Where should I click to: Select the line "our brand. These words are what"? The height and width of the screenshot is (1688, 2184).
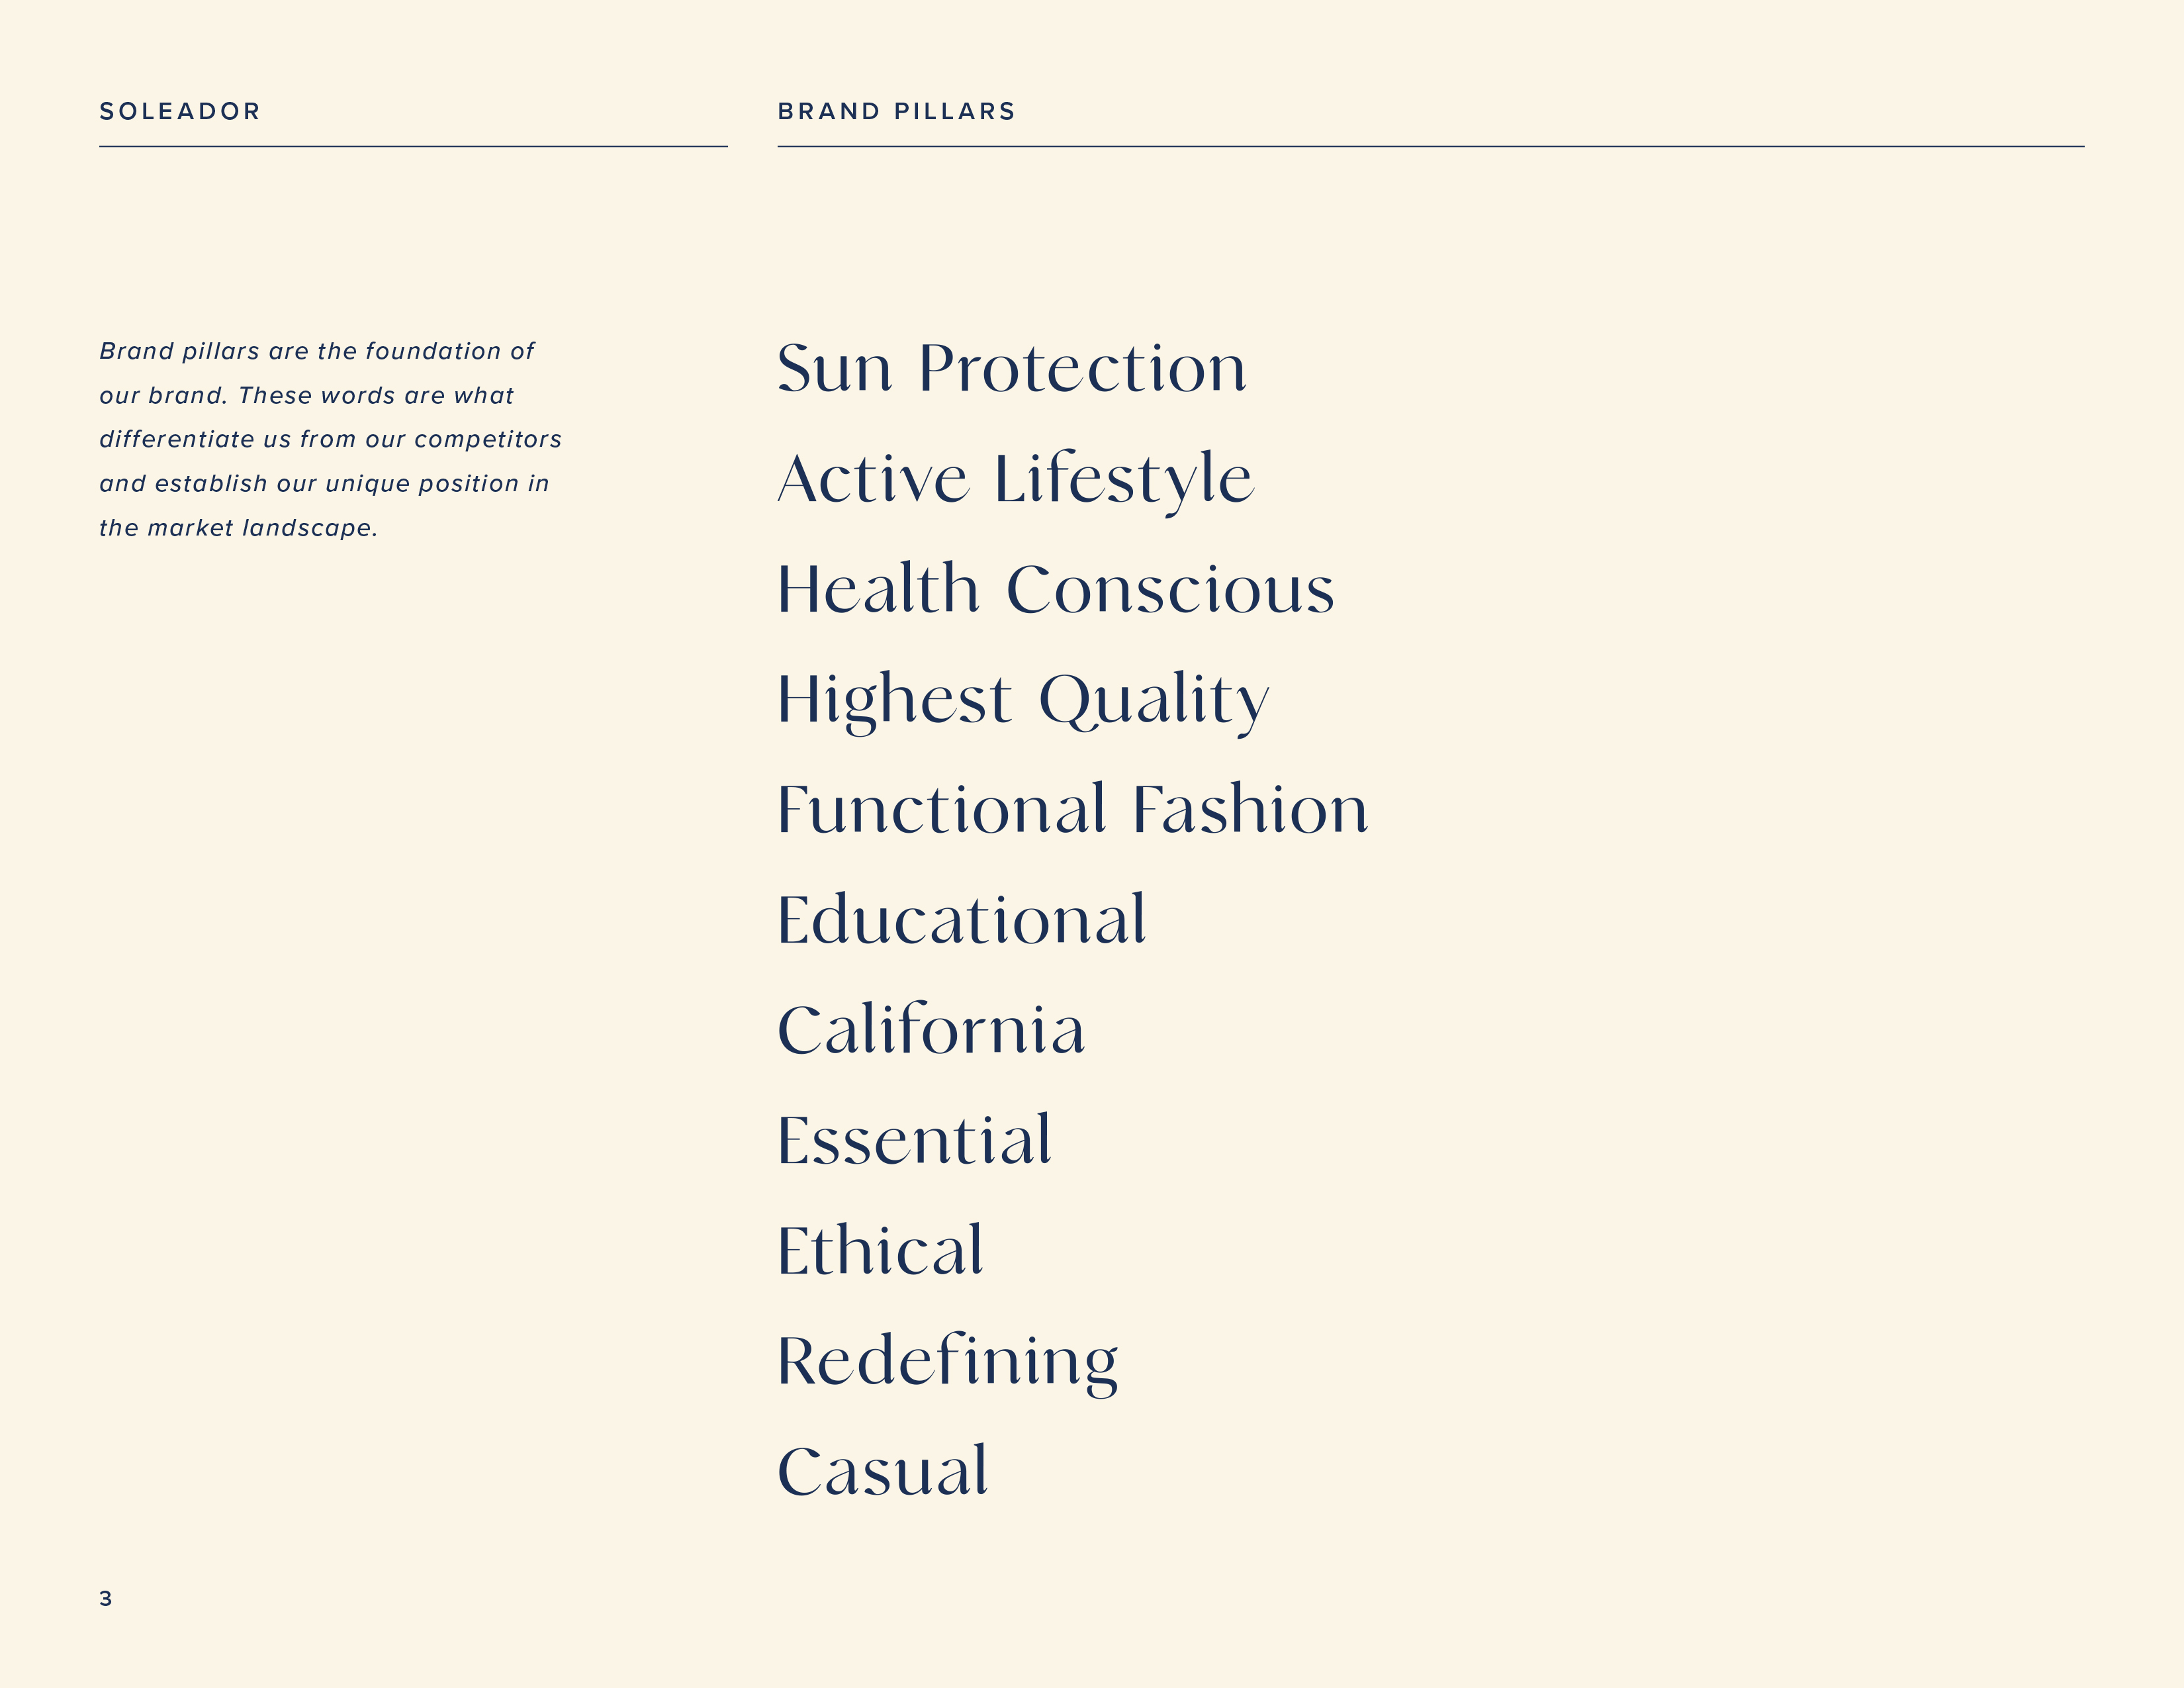pyautogui.click(x=306, y=395)
